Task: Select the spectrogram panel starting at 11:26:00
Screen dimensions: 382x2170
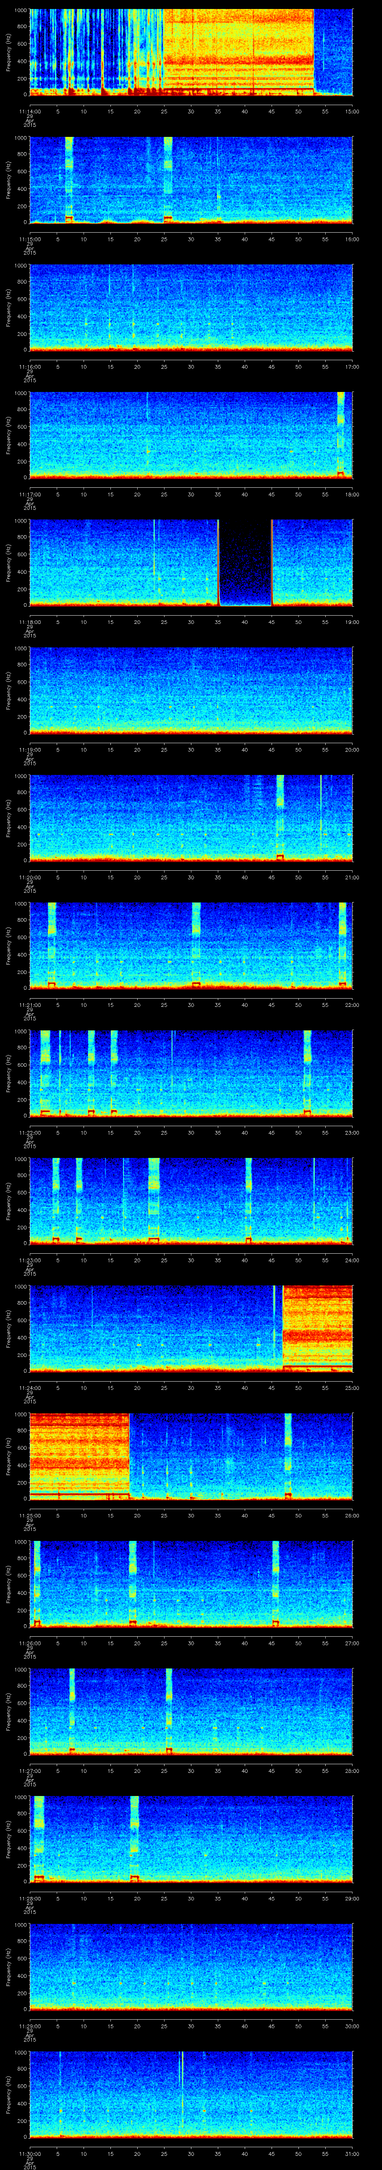Action: click(191, 1584)
